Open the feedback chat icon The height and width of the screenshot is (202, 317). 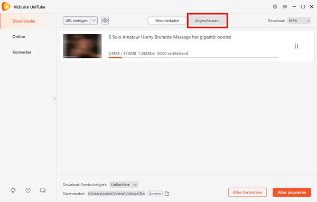43,190
